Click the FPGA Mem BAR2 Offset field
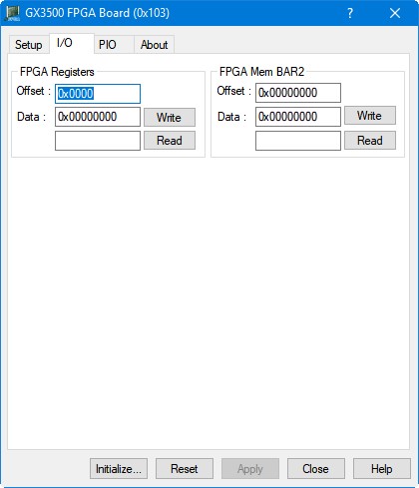 click(x=298, y=93)
